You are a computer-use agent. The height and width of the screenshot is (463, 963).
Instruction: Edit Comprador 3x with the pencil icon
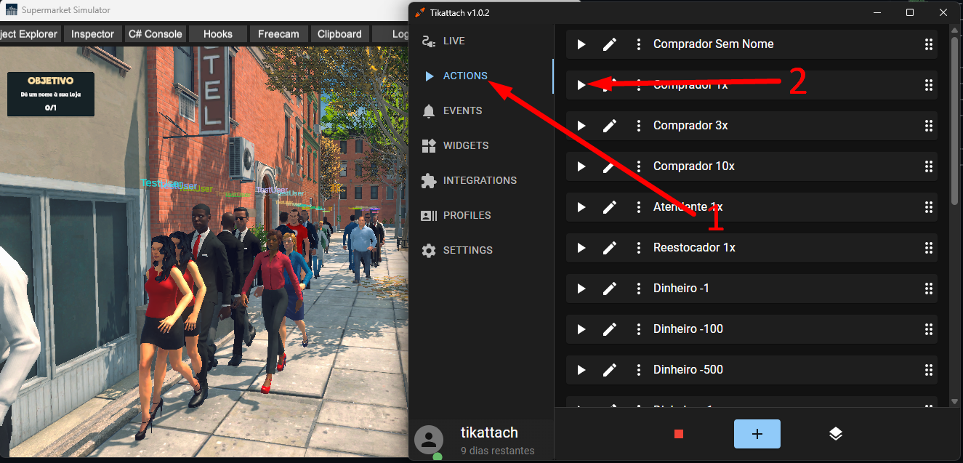[610, 126]
